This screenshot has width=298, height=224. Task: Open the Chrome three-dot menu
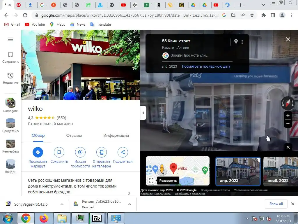pos(292,15)
